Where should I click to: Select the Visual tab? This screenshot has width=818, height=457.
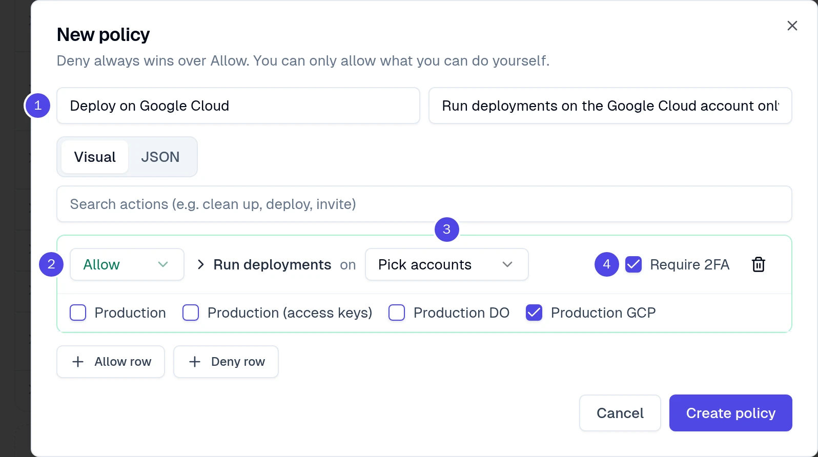point(95,157)
